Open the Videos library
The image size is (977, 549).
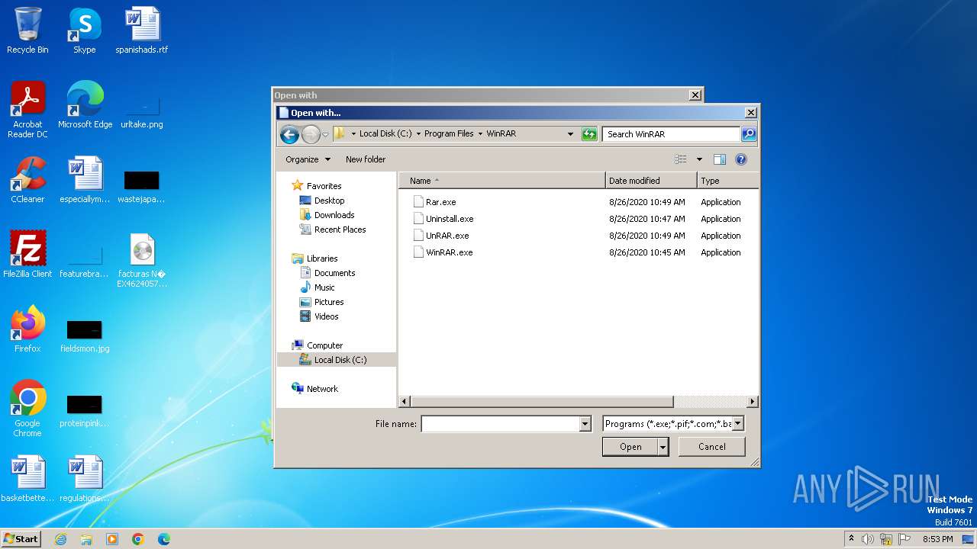[326, 316]
